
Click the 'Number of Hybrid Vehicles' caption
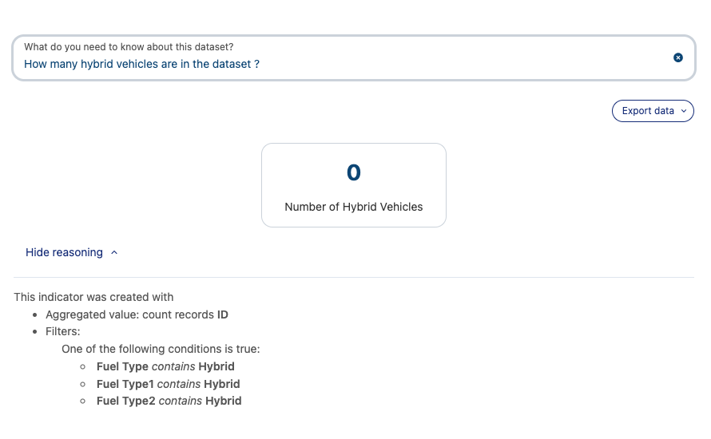click(x=353, y=207)
